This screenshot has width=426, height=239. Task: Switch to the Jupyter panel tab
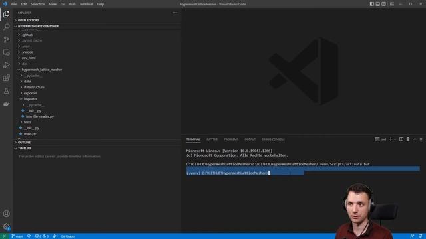pyautogui.click(x=212, y=139)
